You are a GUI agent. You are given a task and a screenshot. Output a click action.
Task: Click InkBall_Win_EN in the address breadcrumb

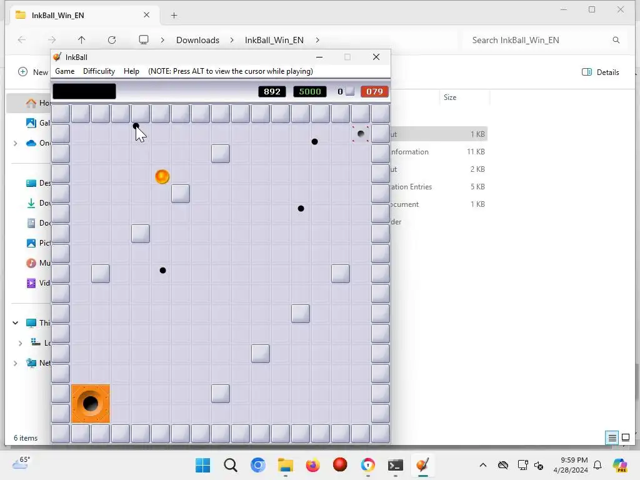click(274, 40)
